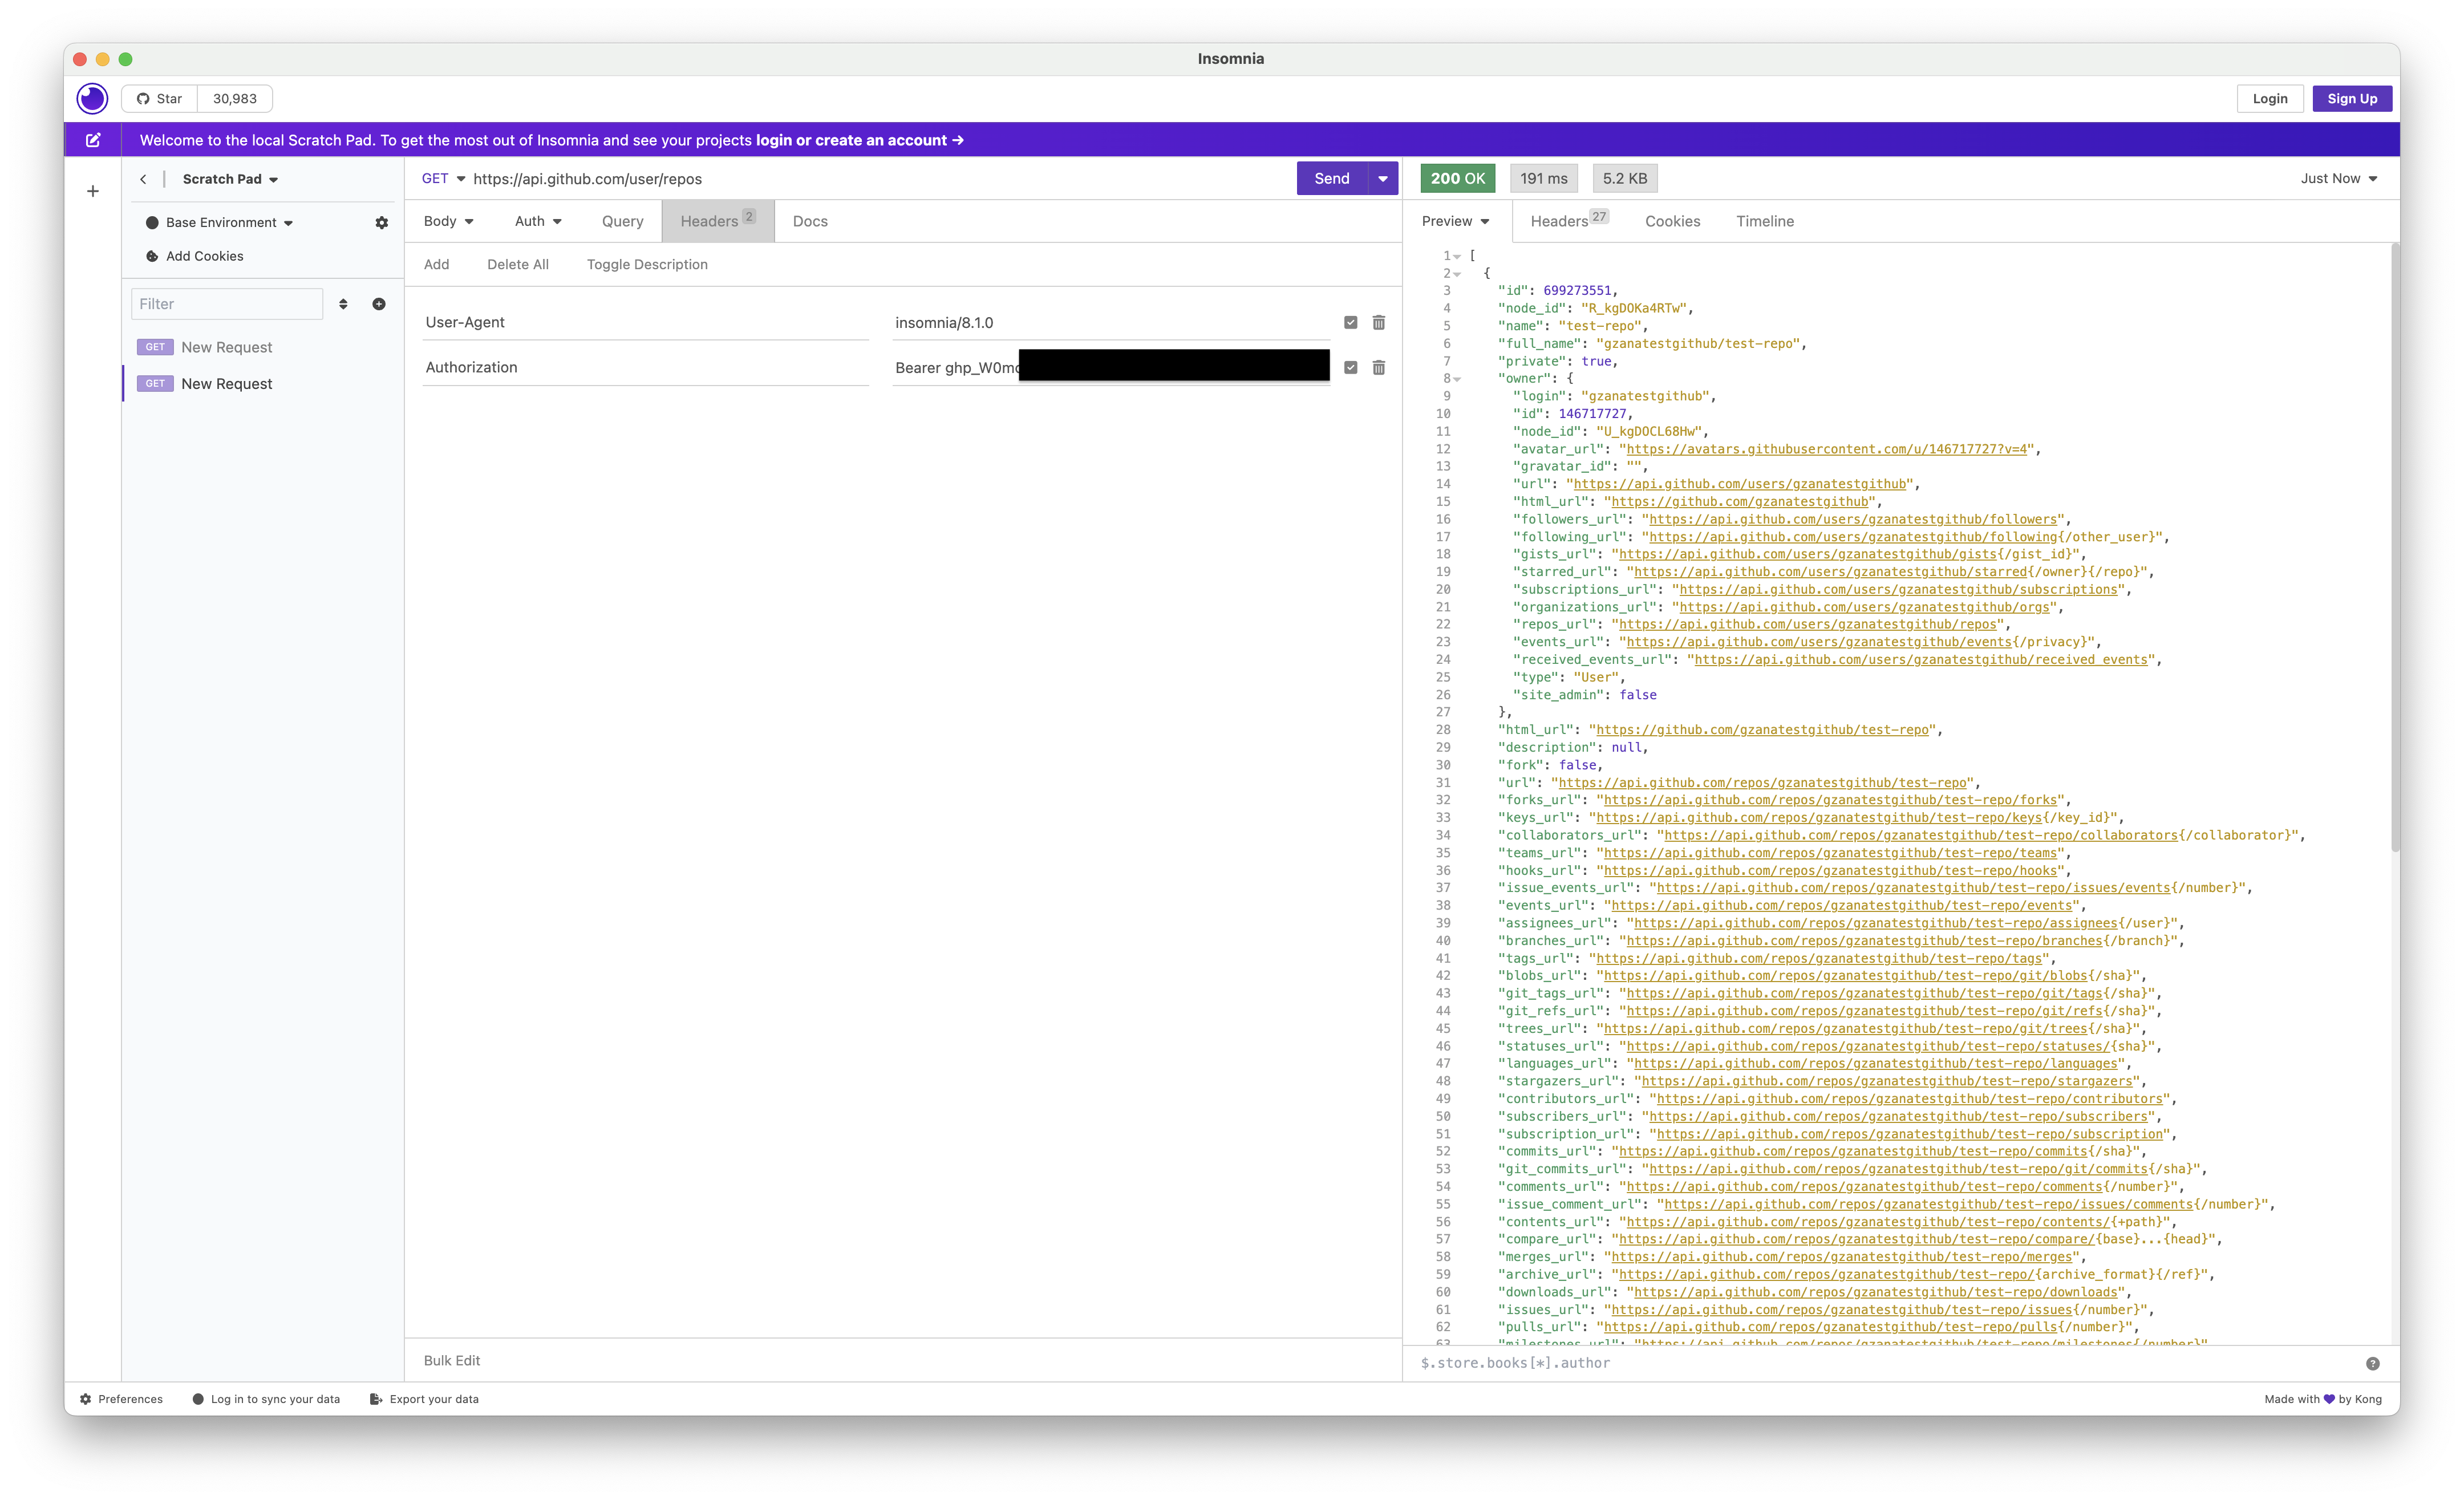Switch to the Docs tab
This screenshot has width=2464, height=1500.
[810, 221]
